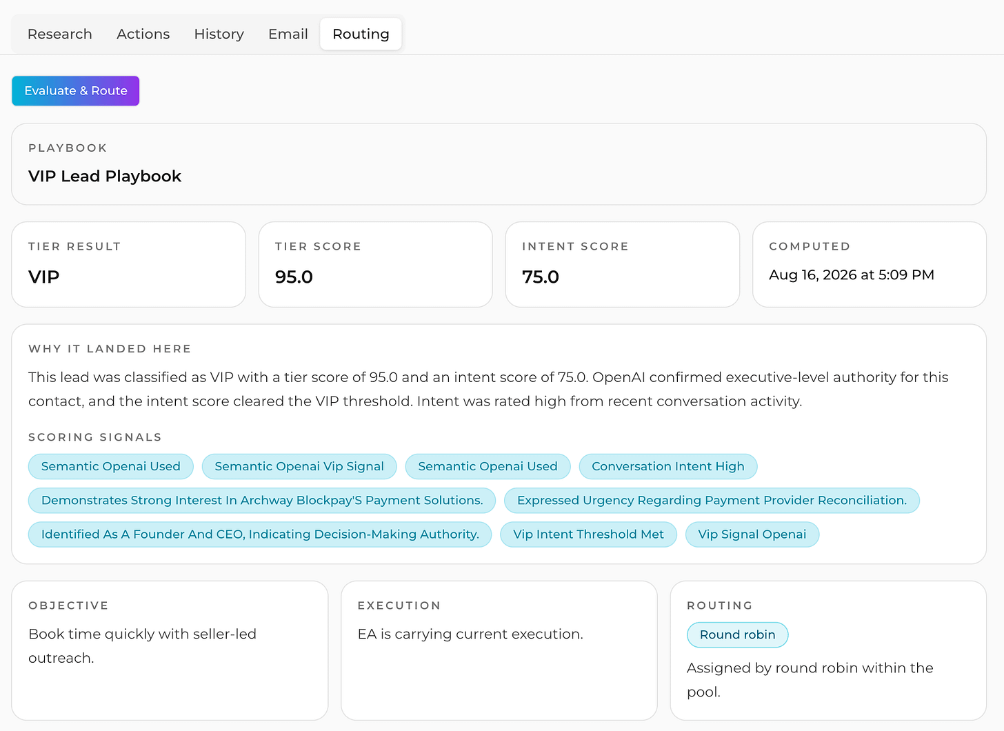This screenshot has height=731, width=1004.
Task: Click the Vip Intent Threshold Met chip
Action: coord(588,534)
